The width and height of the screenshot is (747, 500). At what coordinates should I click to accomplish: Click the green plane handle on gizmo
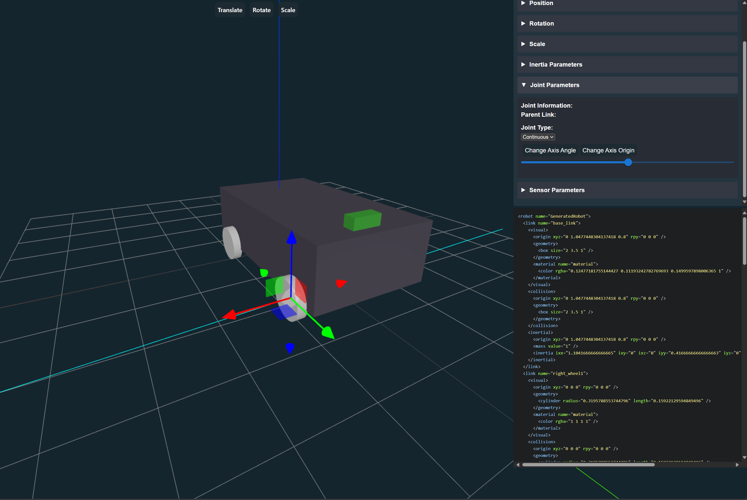point(274,286)
